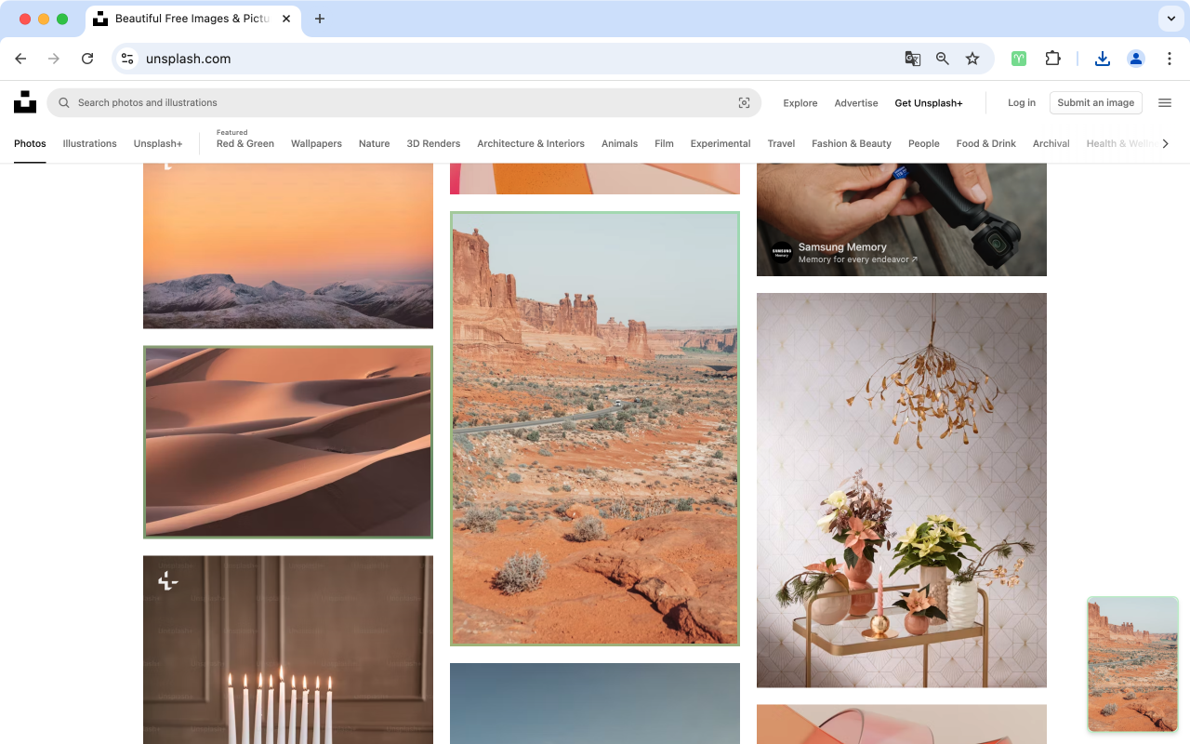This screenshot has height=744, width=1190.
Task: Click the browser forward arrow
Action: (x=54, y=59)
